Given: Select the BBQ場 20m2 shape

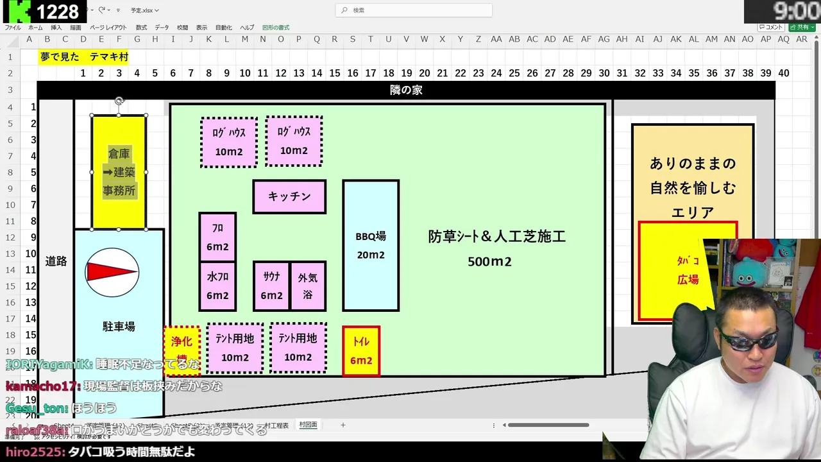Looking at the screenshot, I should 371,246.
